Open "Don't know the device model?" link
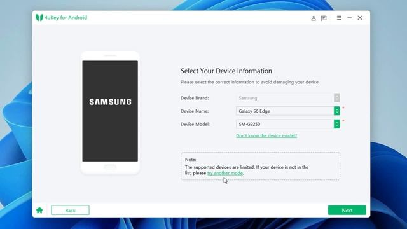Screen dimensions: 407x229 pos(266,135)
